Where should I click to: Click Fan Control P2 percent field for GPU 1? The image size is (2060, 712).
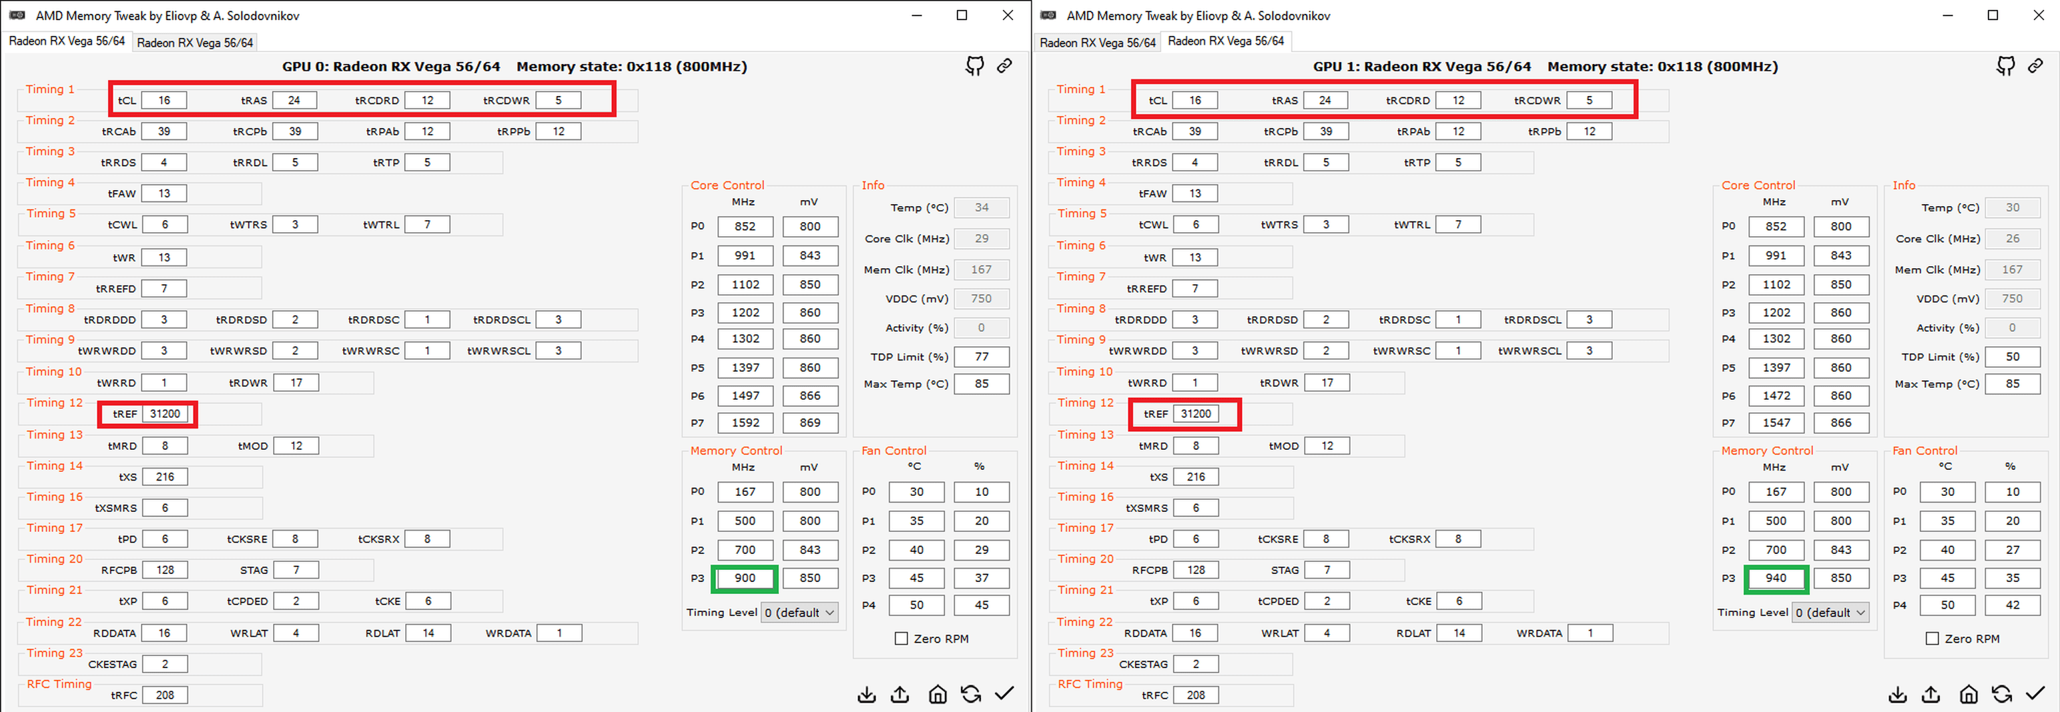click(x=2012, y=550)
